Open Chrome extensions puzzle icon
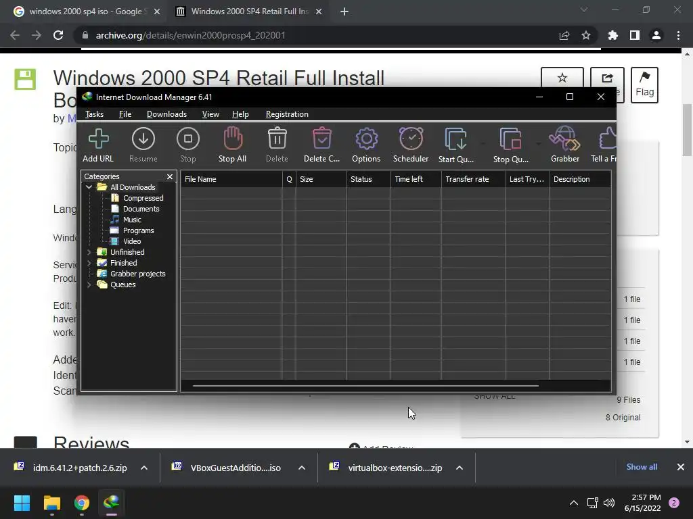The height and width of the screenshot is (519, 693). click(x=612, y=35)
